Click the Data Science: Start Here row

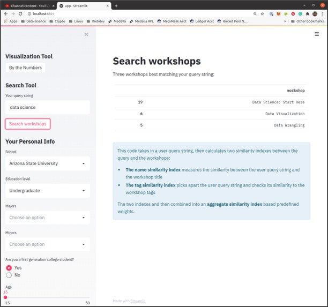211,102
